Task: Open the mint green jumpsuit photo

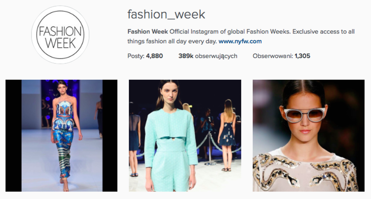Action: [185, 135]
